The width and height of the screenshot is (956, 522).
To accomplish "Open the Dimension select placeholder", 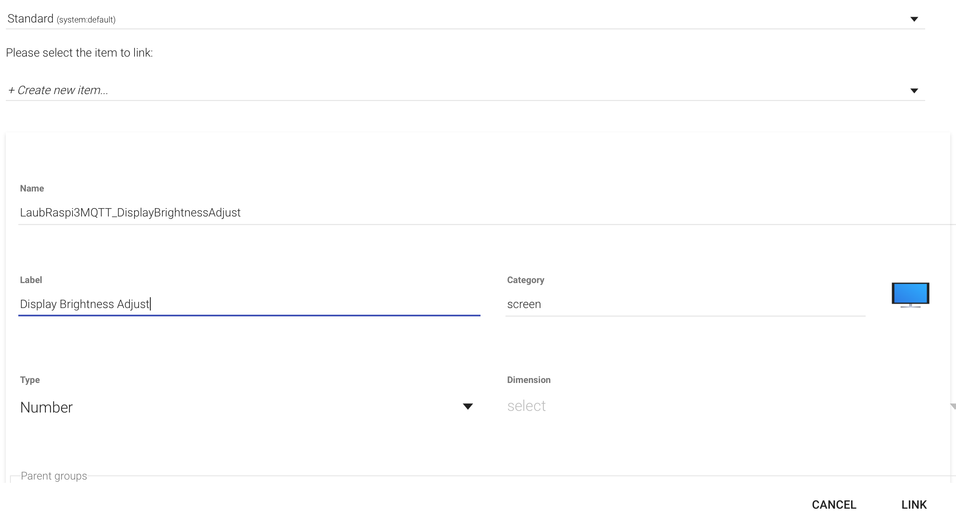I will pos(526,406).
